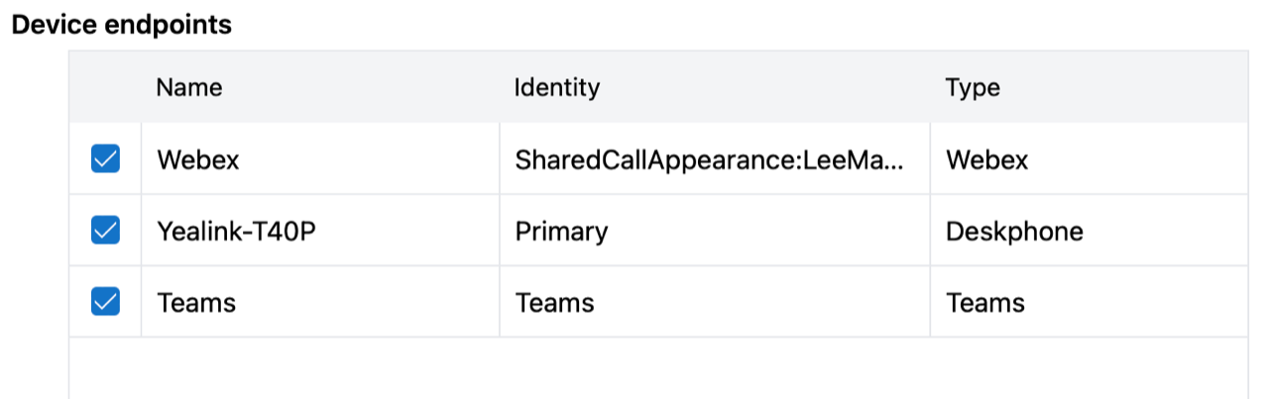1269x399 pixels.
Task: Toggle the checkbox in the Teams row
Action: click(x=105, y=302)
